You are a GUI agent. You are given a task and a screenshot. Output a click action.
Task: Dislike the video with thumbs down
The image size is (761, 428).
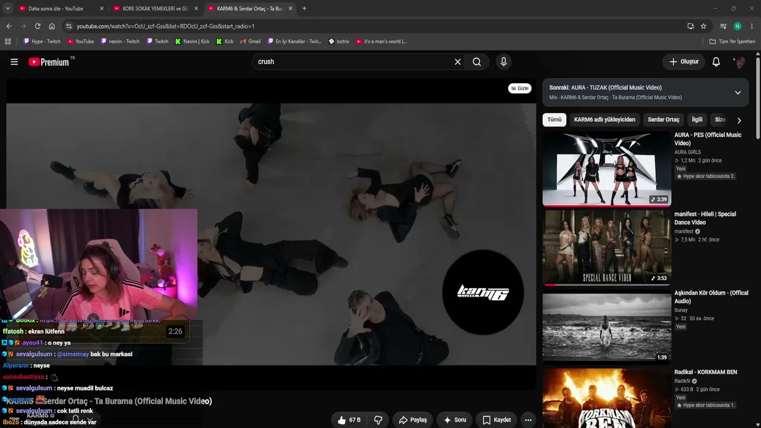point(378,420)
